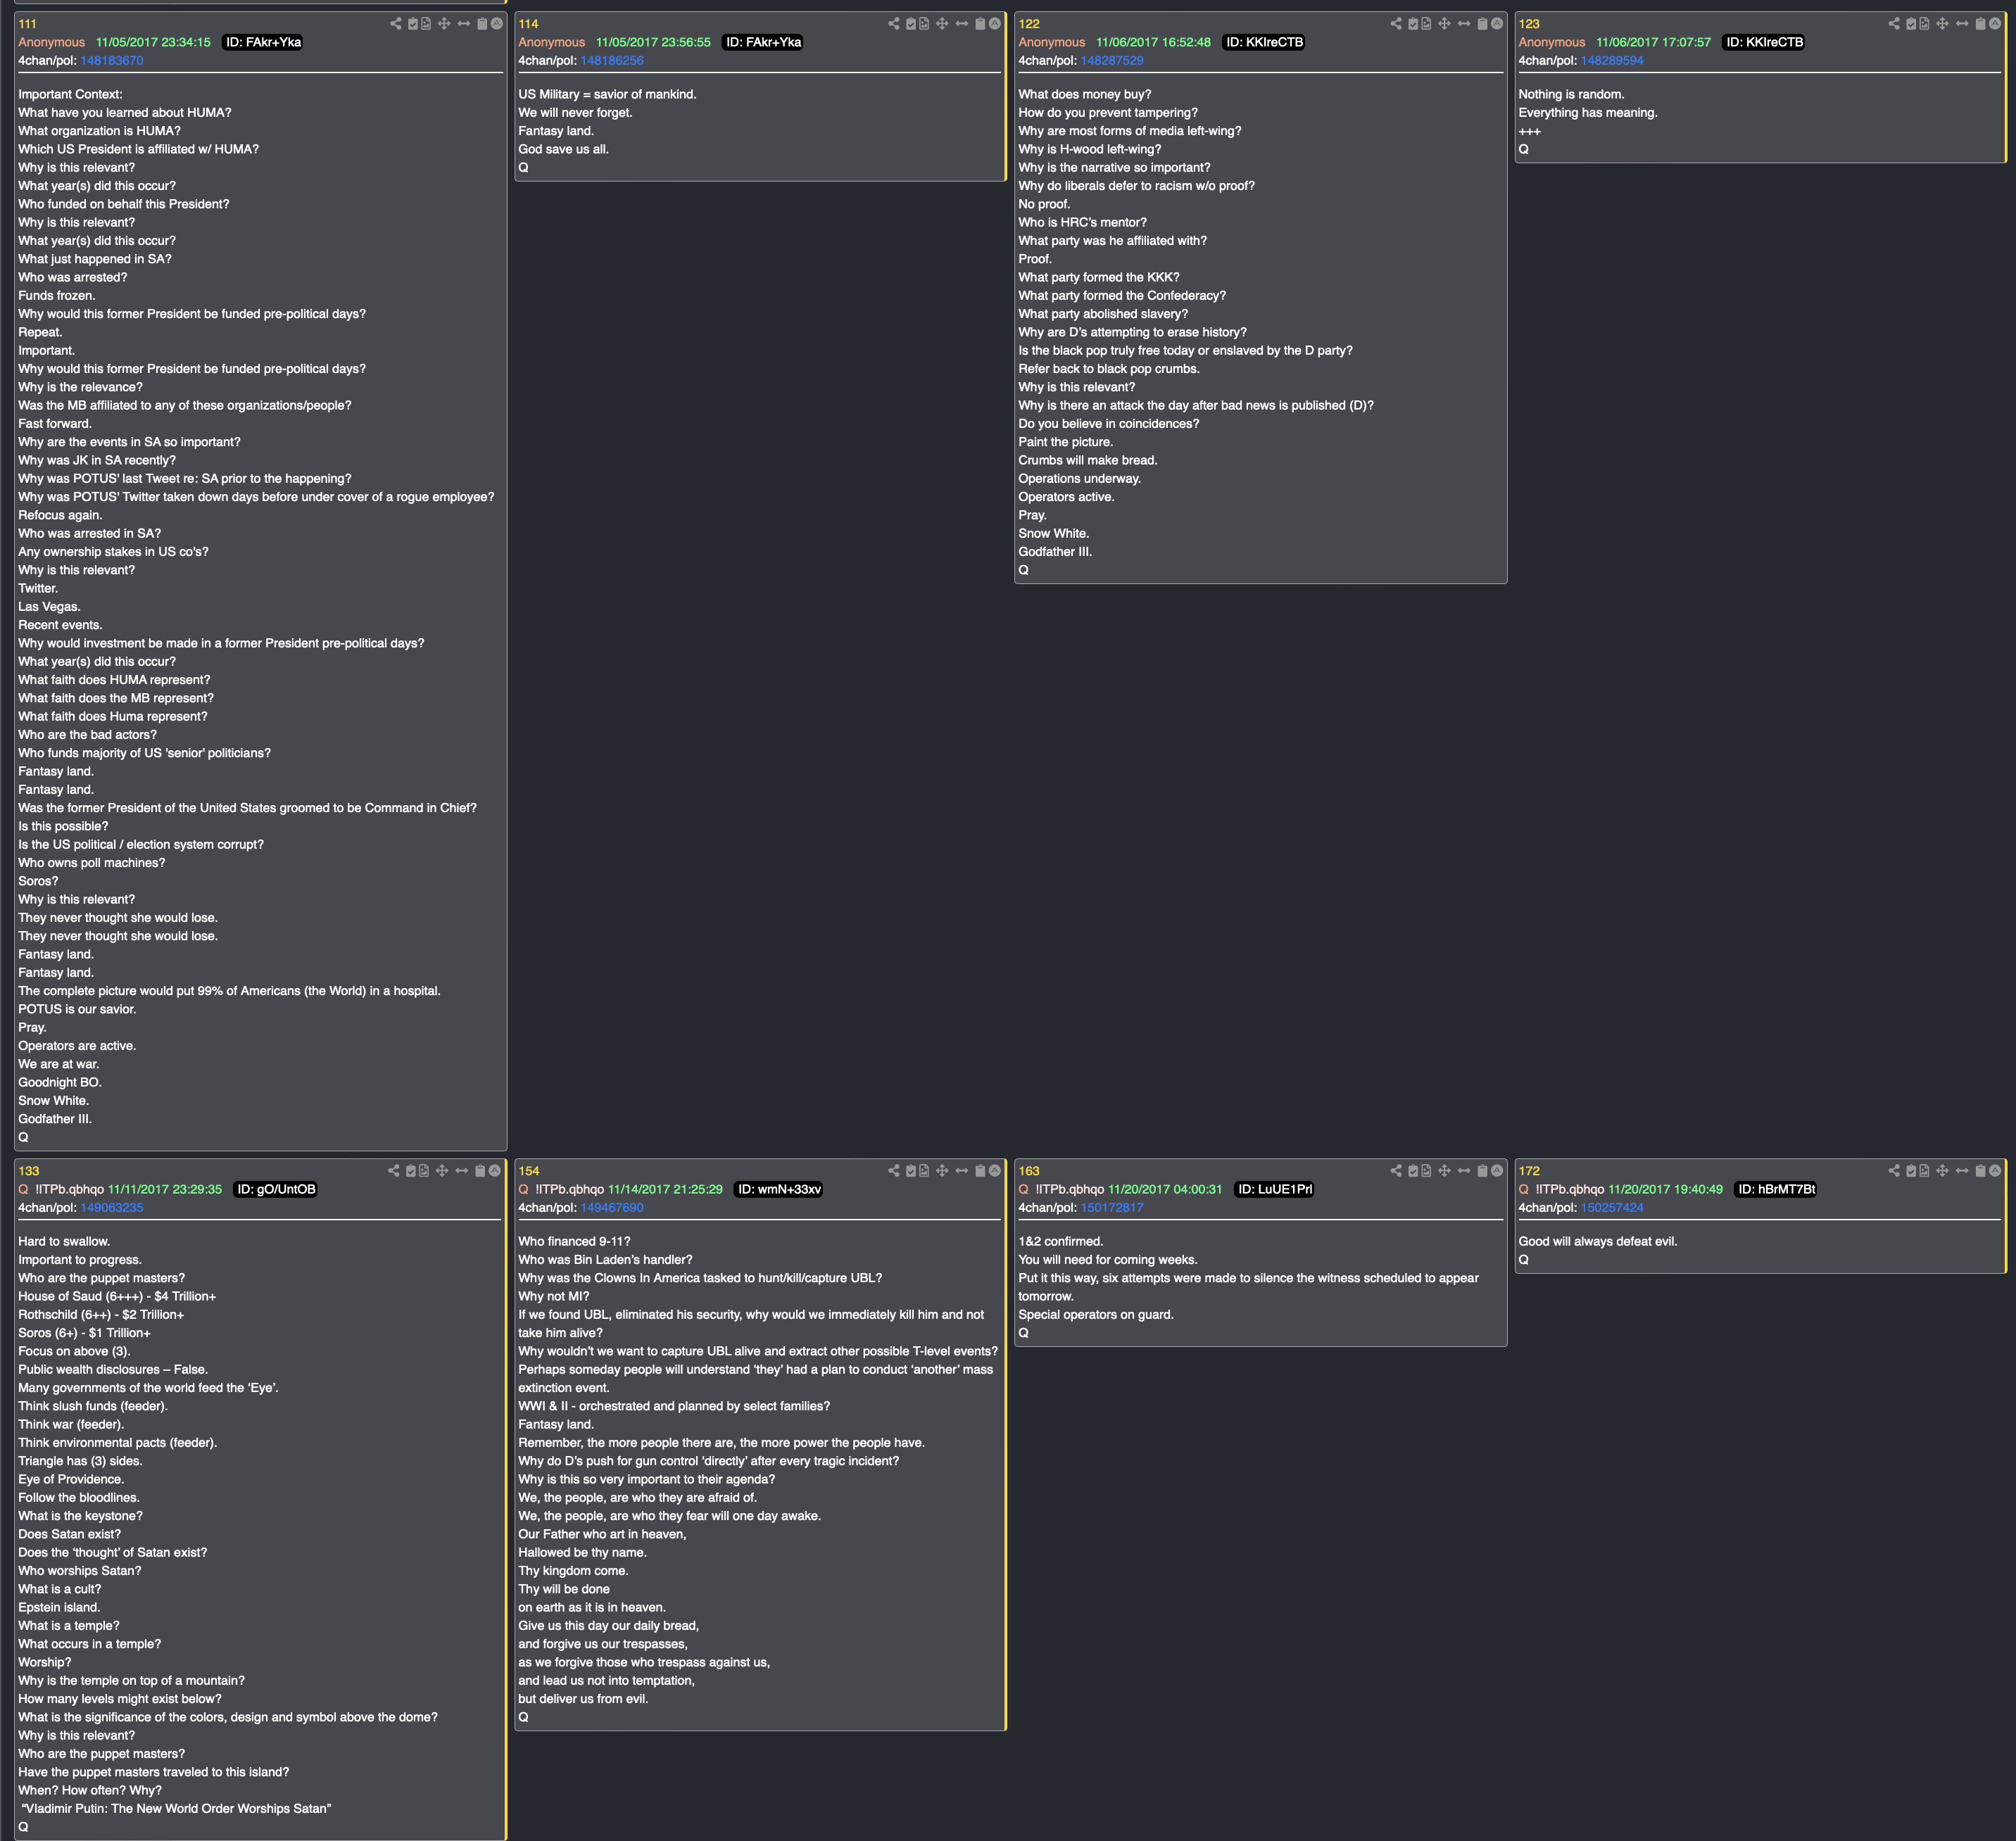The image size is (2016, 1841).
Task: Collapse post 172 with up-arrow circle
Action: tap(1995, 1170)
